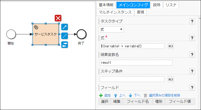
Task: Open help for the フィールド section
Action: 192,88
